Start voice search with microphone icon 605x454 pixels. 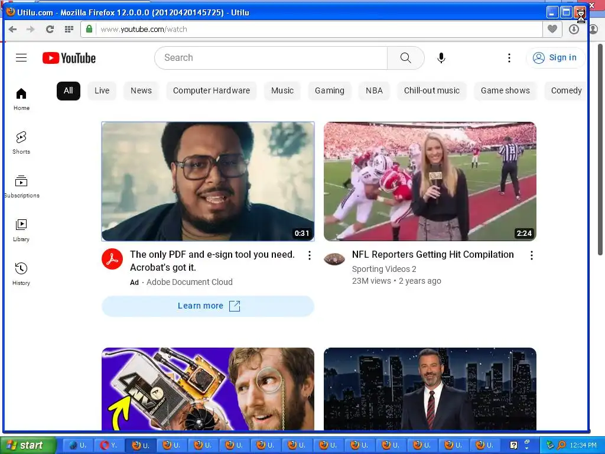point(441,58)
